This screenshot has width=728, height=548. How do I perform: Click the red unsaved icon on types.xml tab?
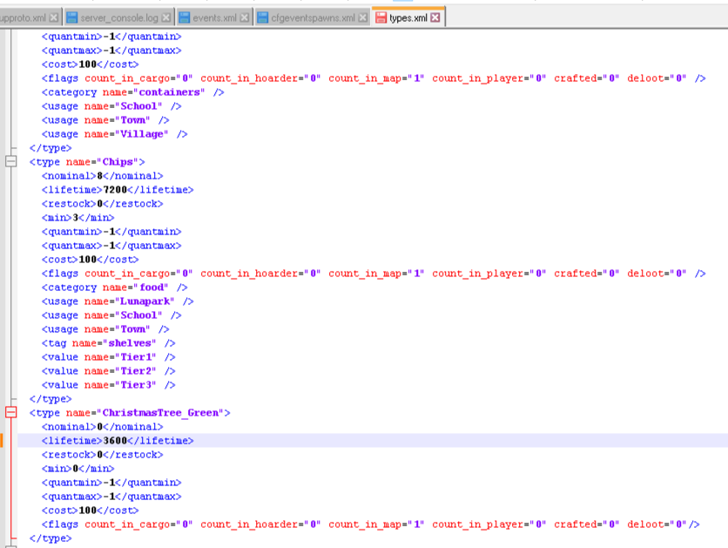tap(381, 17)
